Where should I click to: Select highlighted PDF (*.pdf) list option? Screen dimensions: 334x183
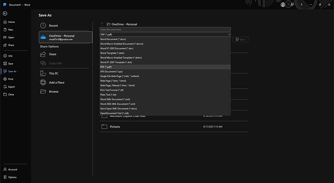165,67
